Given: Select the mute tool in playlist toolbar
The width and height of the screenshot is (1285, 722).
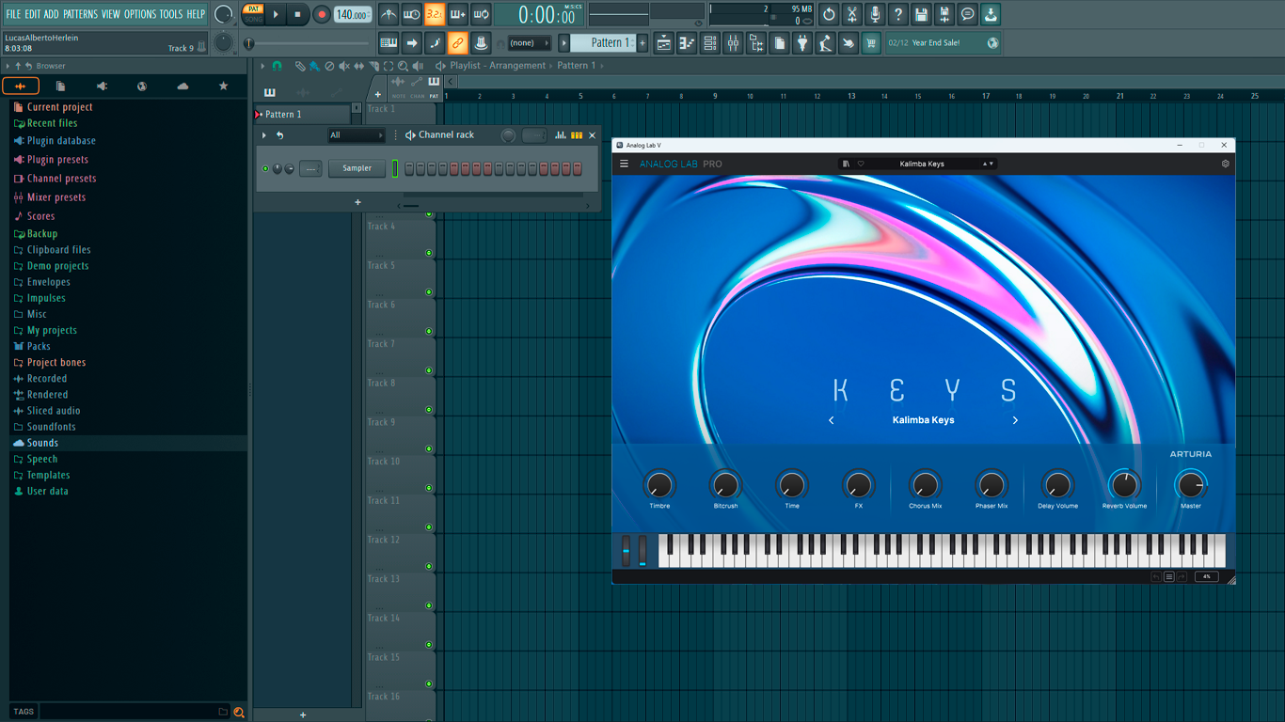Looking at the screenshot, I should point(344,66).
